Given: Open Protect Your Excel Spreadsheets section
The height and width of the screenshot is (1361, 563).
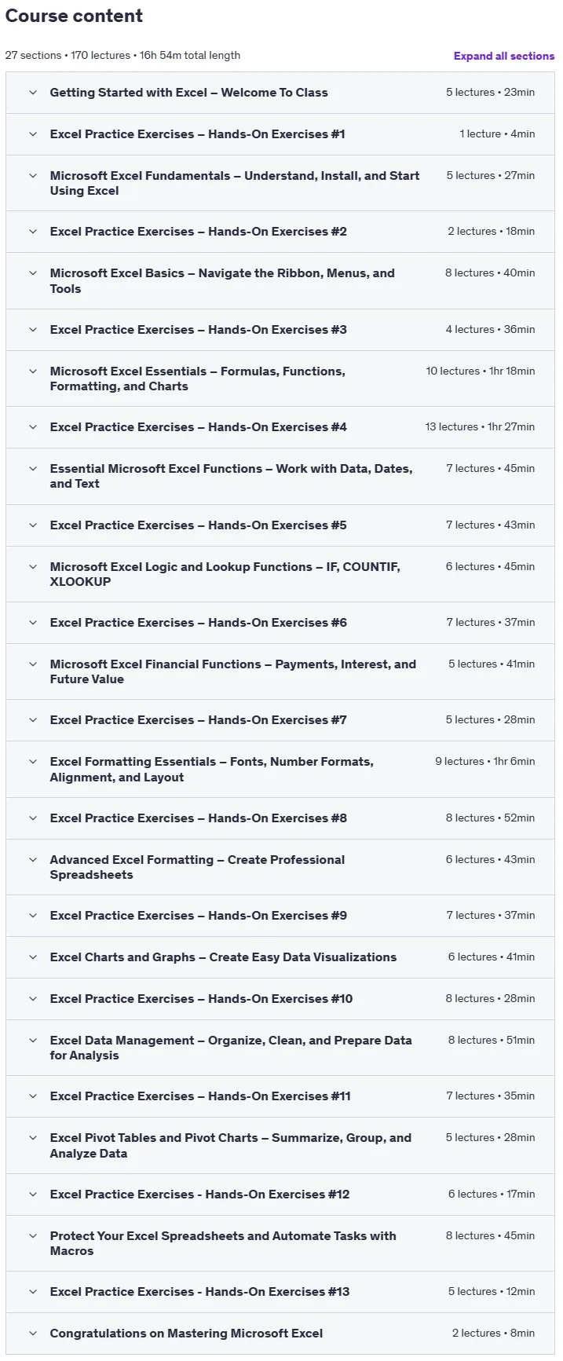Looking at the screenshot, I should [x=223, y=1243].
